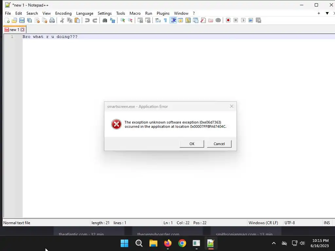This screenshot has width=335, height=251.
Task: Open the Document Map panel icon
Action: [188, 20]
